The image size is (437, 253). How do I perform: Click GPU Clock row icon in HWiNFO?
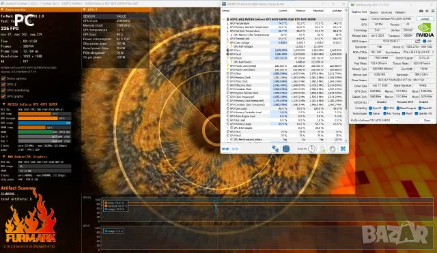point(228,74)
